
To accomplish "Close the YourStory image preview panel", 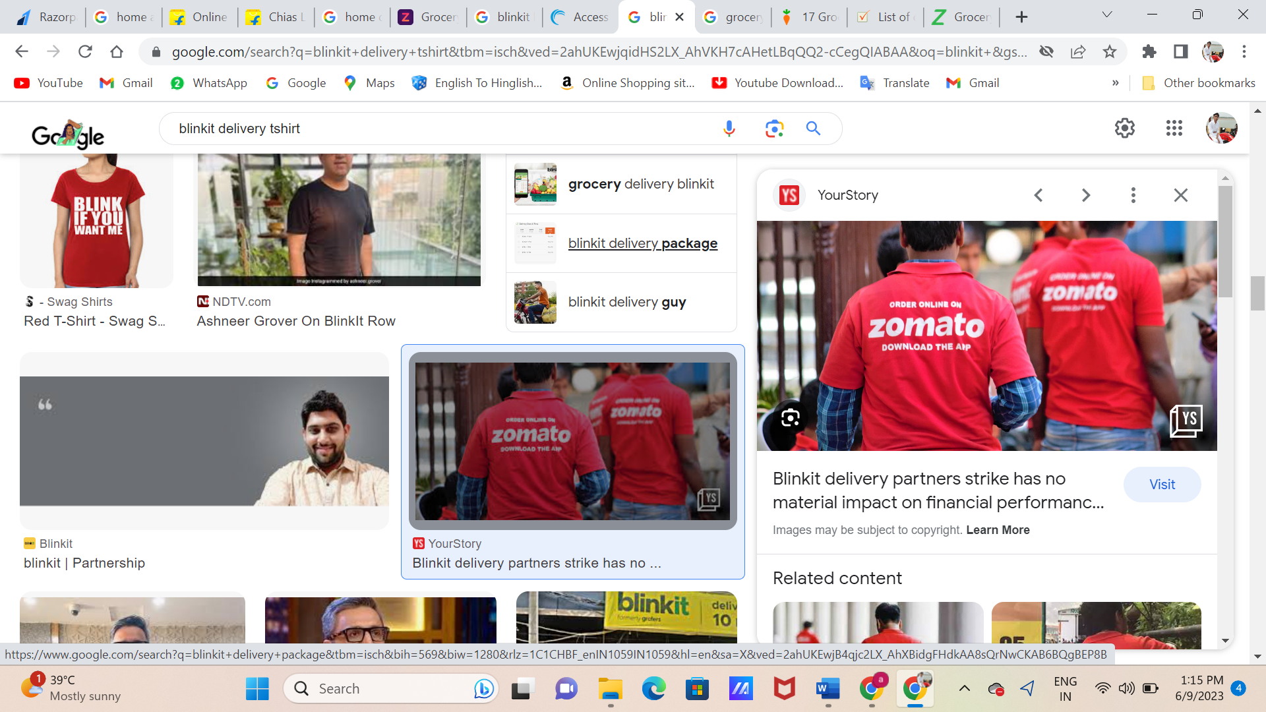I will pos(1181,195).
